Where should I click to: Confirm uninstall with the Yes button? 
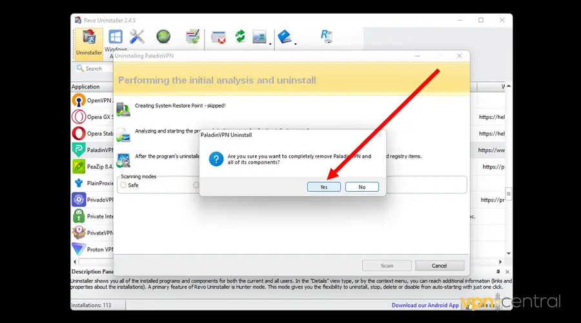point(324,187)
